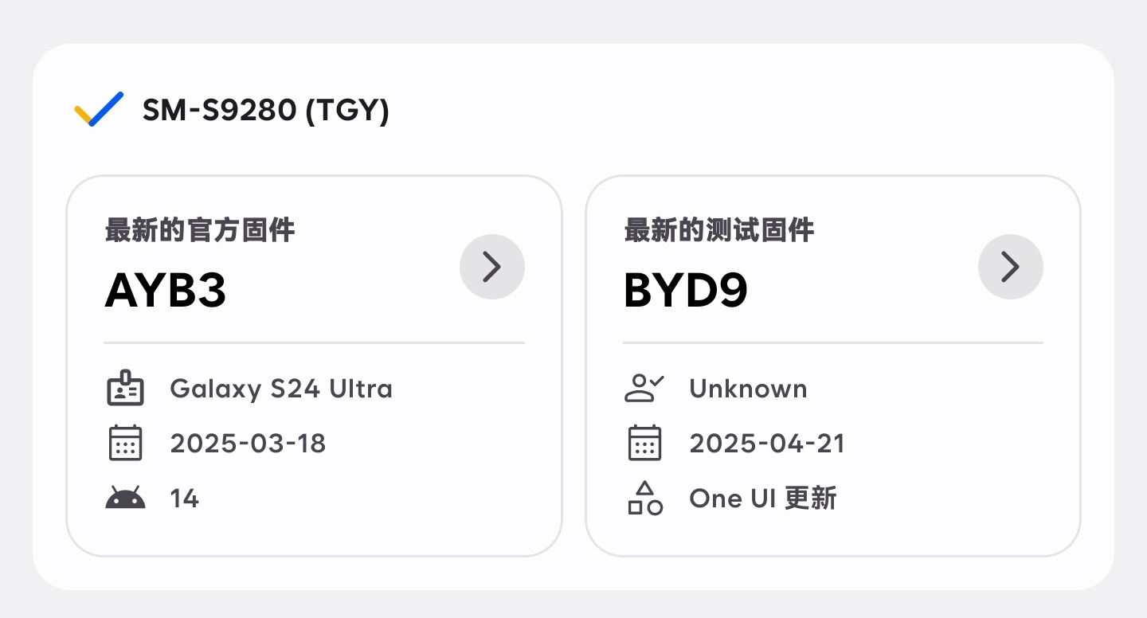Click the shapes icon beside One UI 更新
Screen dimensions: 1147x618
click(644, 498)
